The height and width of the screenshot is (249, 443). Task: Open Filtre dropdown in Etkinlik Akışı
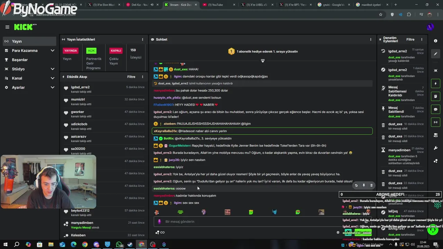(131, 77)
